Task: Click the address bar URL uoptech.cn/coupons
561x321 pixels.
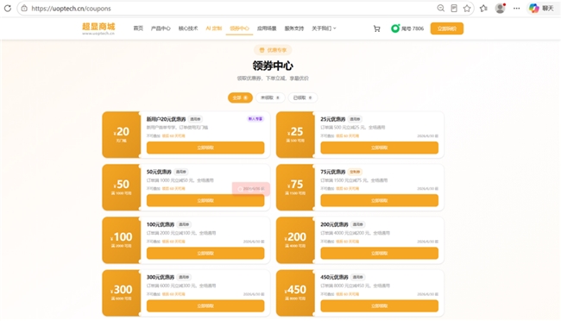Action: (x=71, y=9)
